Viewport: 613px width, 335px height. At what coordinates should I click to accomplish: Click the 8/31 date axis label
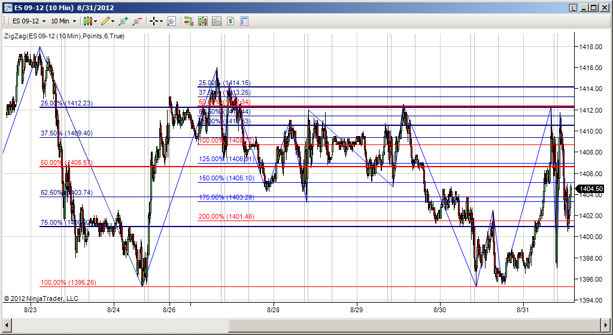tap(523, 310)
